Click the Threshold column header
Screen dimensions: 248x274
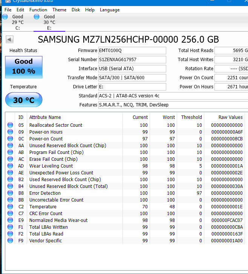click(191, 117)
